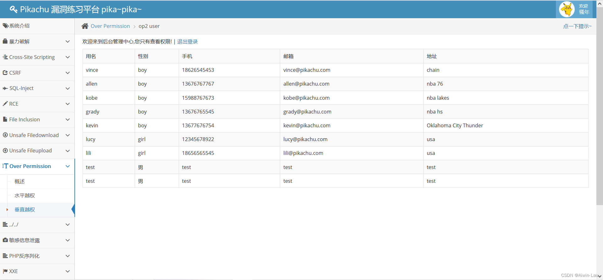Image resolution: width=603 pixels, height=280 pixels.
Task: Click the email vince@pikachu.com
Action: pyautogui.click(x=307, y=70)
